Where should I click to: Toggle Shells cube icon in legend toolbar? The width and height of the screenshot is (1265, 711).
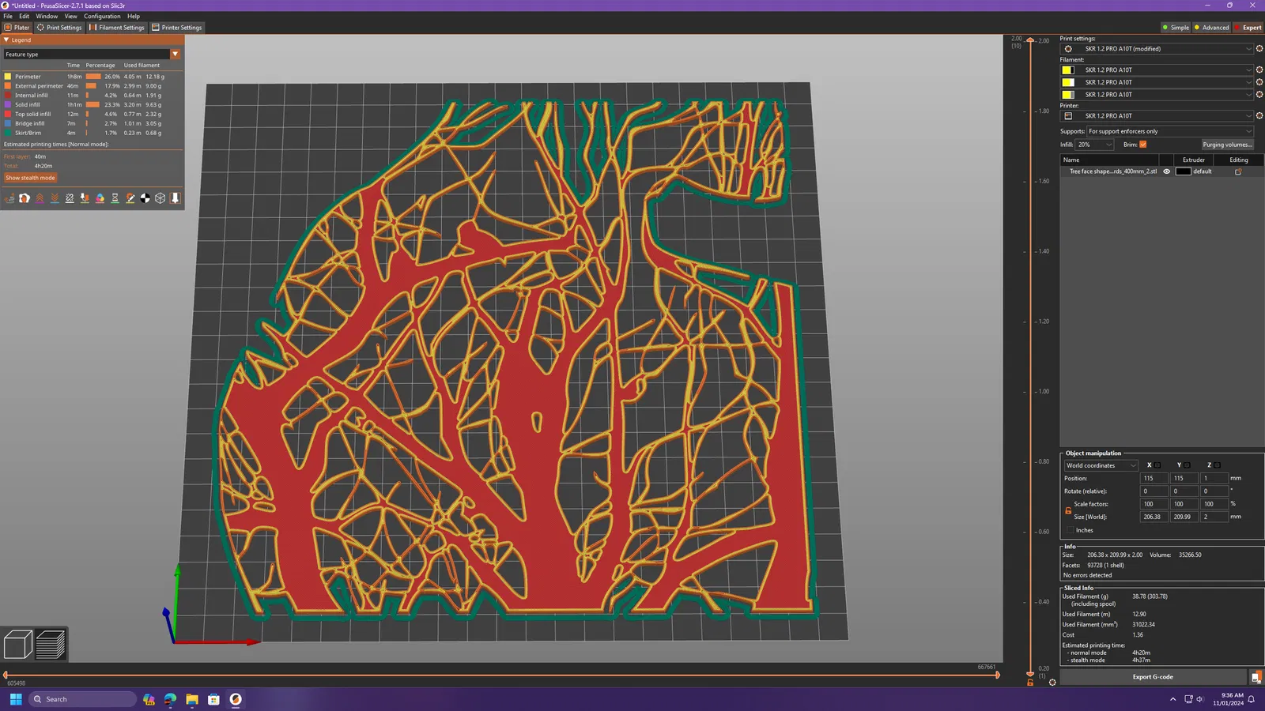(160, 198)
